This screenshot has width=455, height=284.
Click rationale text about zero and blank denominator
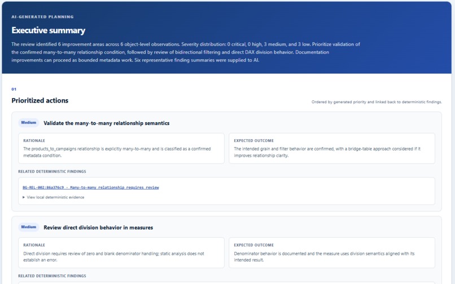113,257
